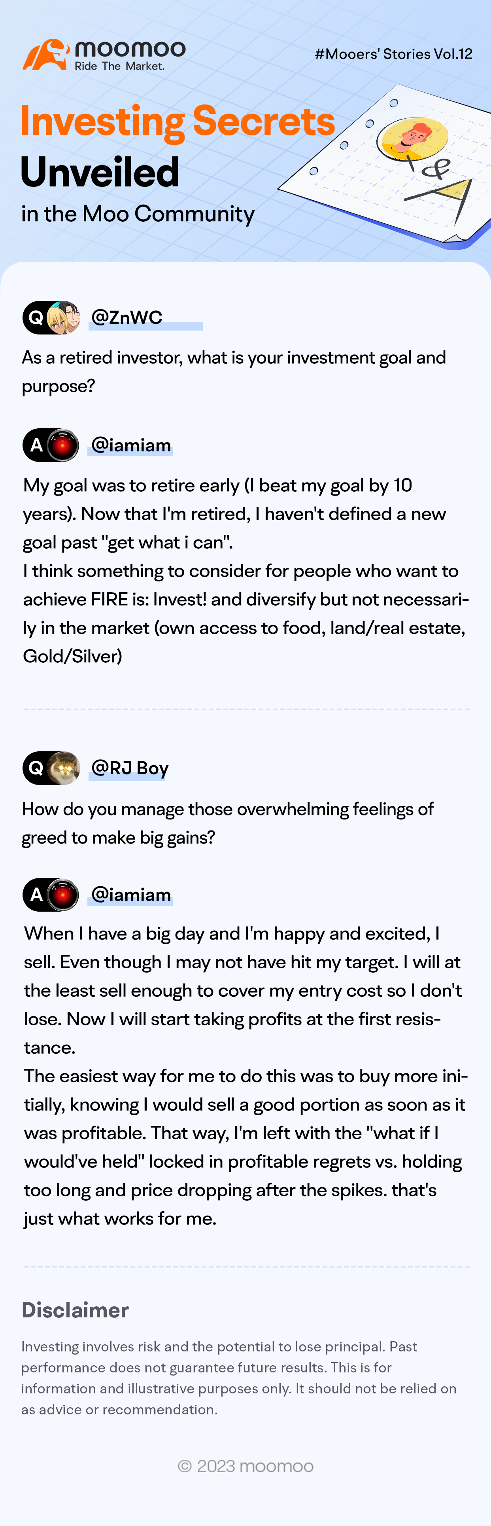Open the second @iamiam username link
This screenshot has width=491, height=1526.
pyautogui.click(x=131, y=895)
